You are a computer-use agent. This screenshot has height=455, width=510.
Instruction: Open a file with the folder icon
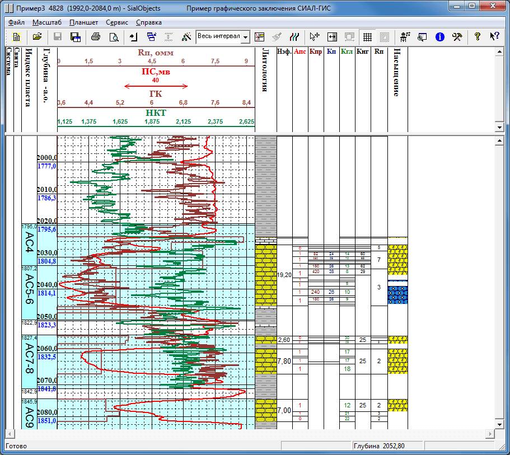(37, 37)
